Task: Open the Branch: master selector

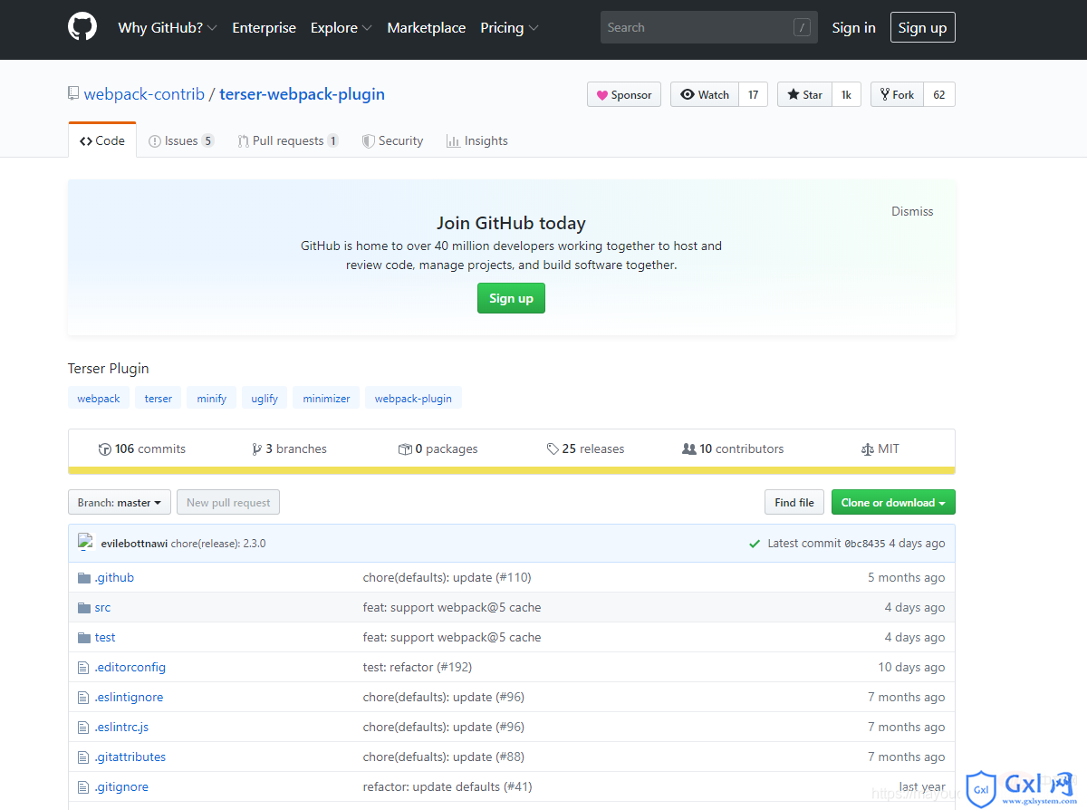Action: (x=120, y=502)
